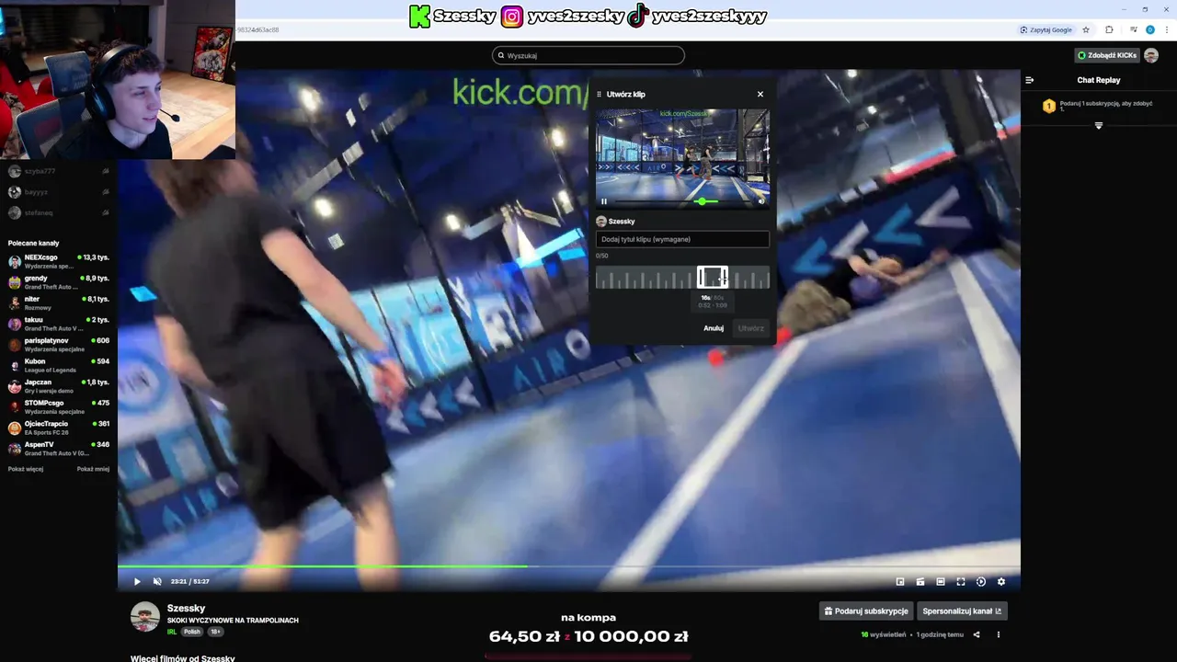Viewport: 1177px width, 662px height.
Task: Open the STOMPcsgo recommended channel
Action: (58, 407)
